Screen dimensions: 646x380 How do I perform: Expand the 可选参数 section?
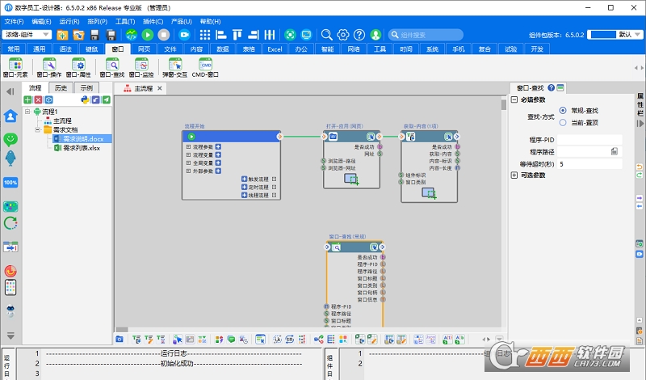pyautogui.click(x=514, y=175)
